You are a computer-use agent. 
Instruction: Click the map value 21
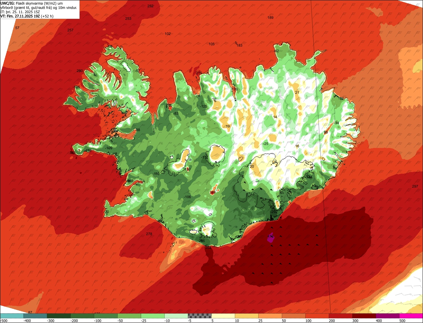pyautogui.click(x=297, y=92)
